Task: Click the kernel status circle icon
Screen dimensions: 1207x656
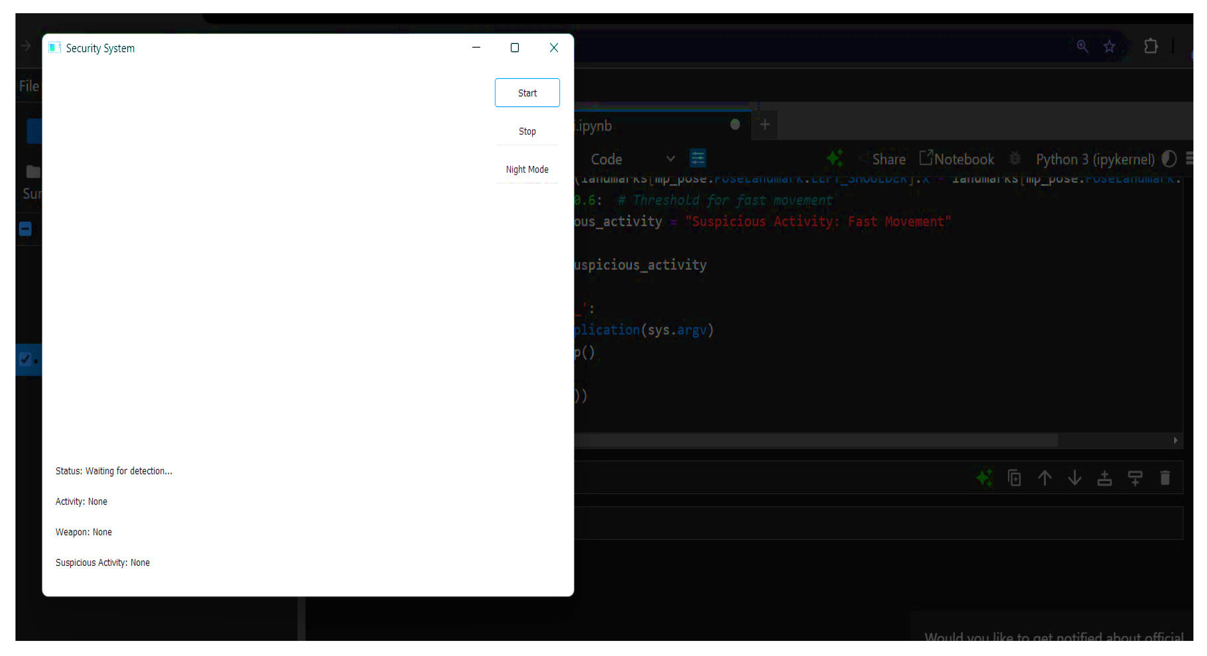Action: (1169, 159)
